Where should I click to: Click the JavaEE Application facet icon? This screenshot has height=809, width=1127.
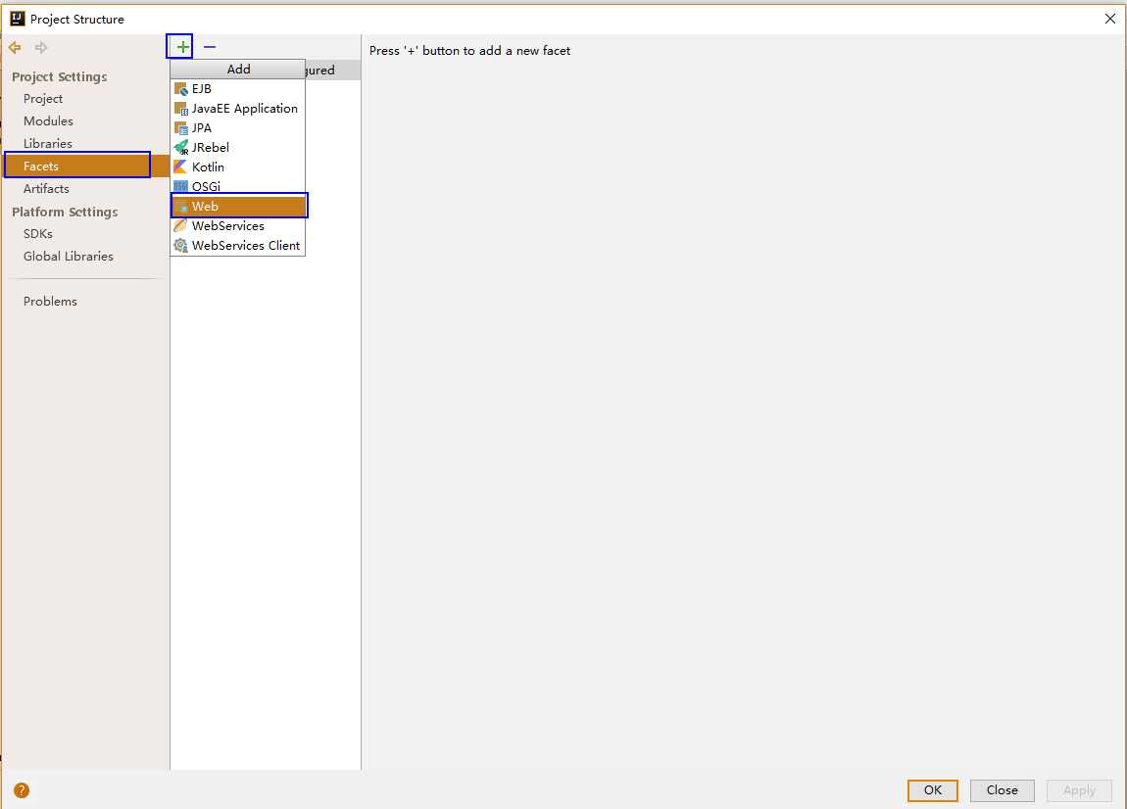click(180, 109)
